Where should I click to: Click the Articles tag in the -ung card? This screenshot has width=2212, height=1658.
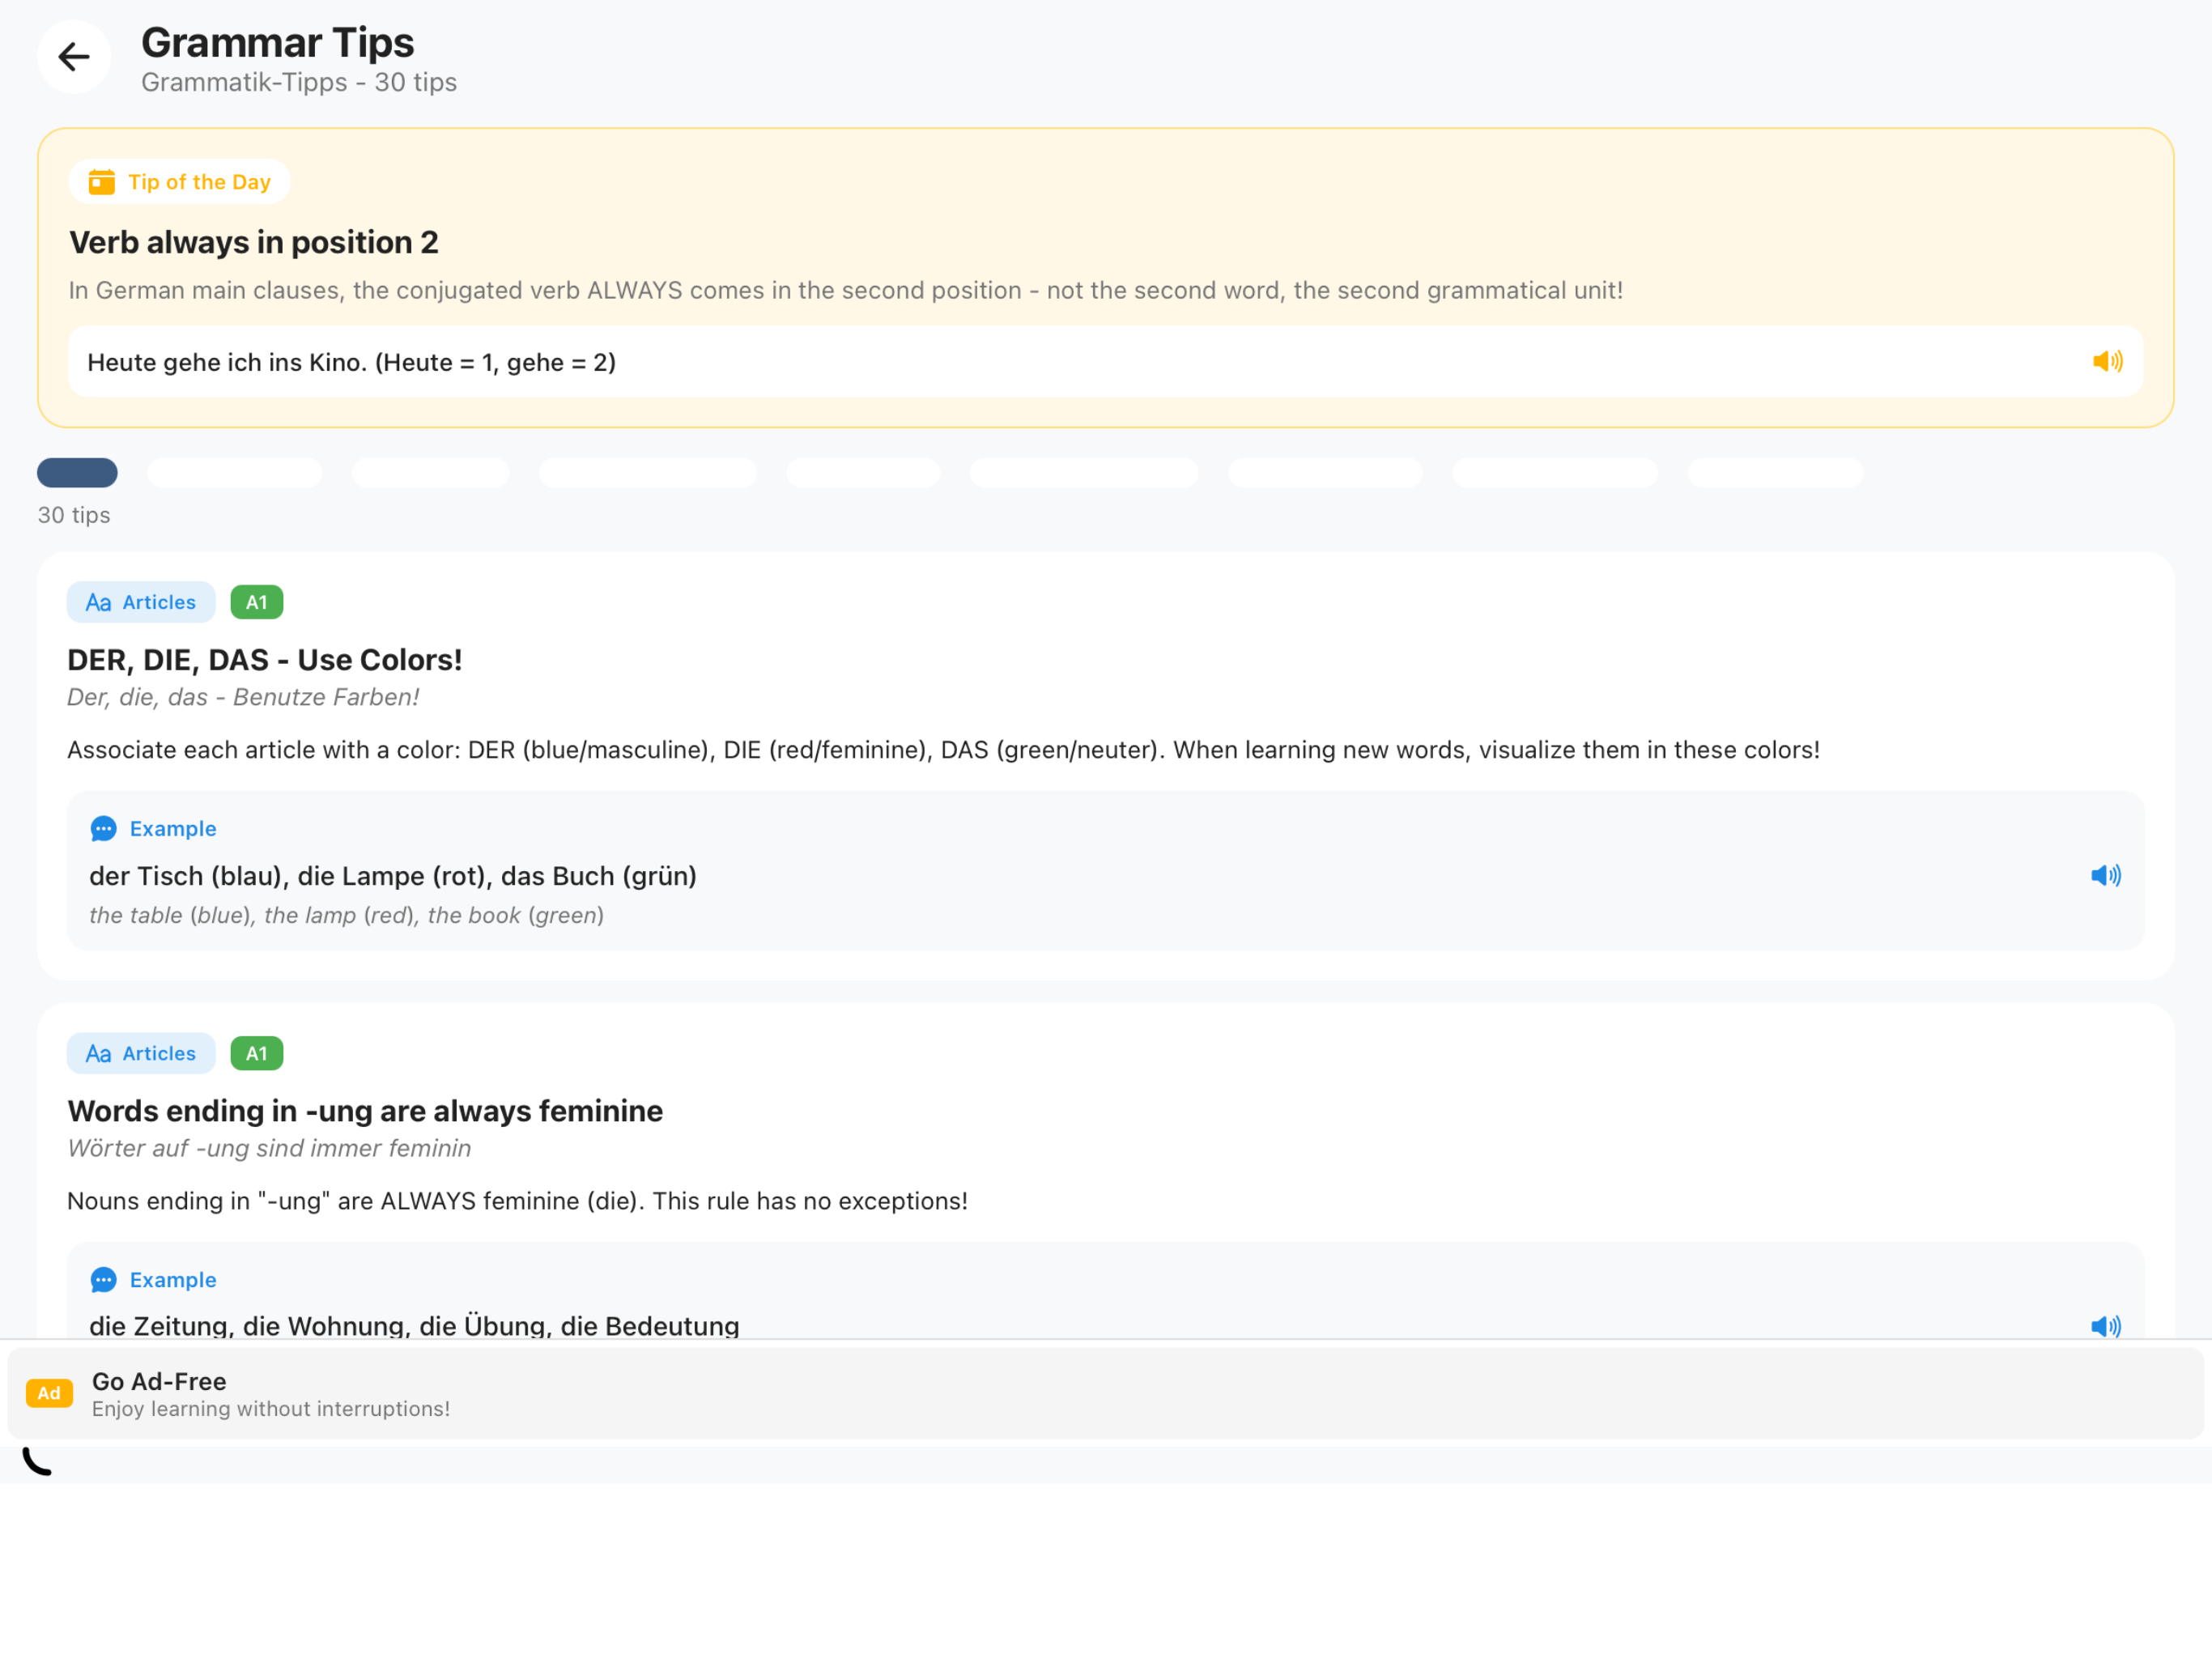[x=141, y=1053]
